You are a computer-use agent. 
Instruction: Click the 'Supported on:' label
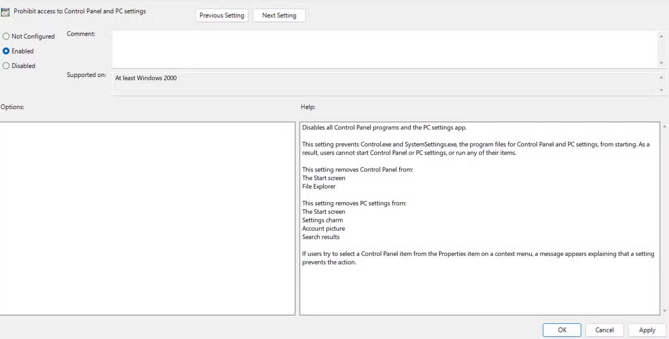[x=86, y=75]
